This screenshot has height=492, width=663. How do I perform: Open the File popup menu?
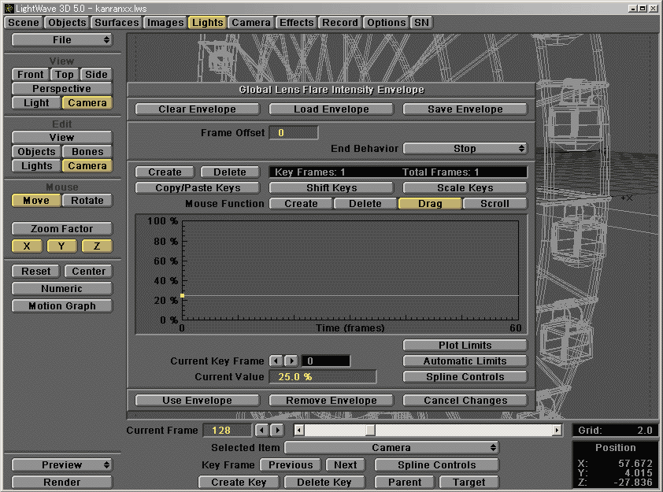(x=62, y=40)
